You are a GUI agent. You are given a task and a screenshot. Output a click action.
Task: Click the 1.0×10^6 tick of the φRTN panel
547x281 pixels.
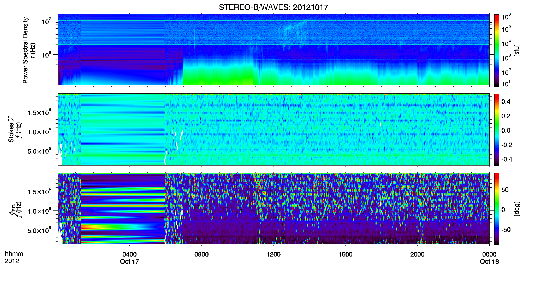click(x=39, y=211)
